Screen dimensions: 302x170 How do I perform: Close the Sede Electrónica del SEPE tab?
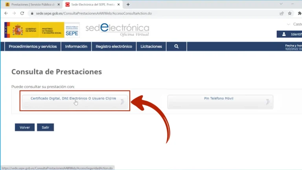coord(119,4)
